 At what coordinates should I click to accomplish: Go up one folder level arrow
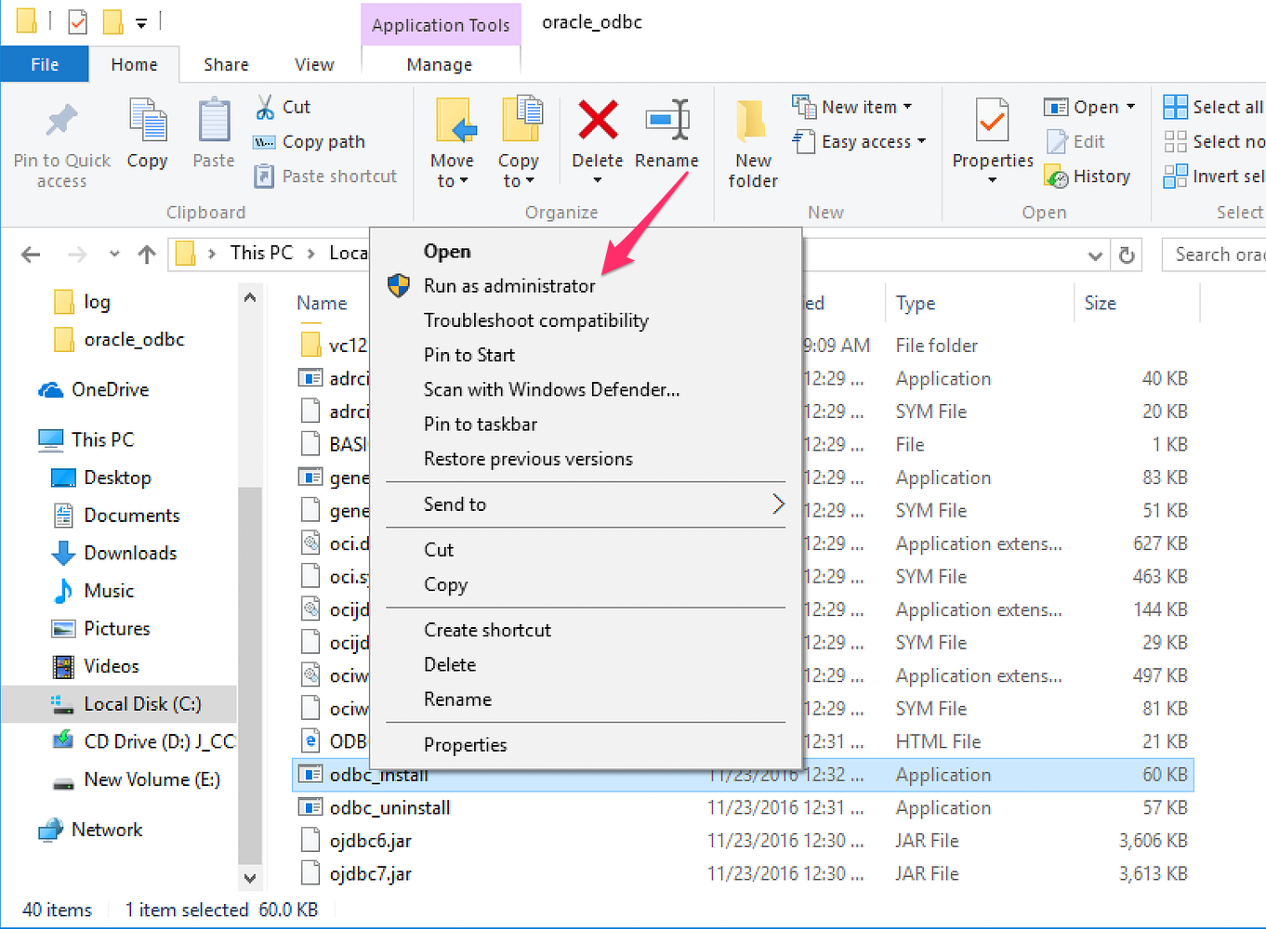[x=147, y=254]
